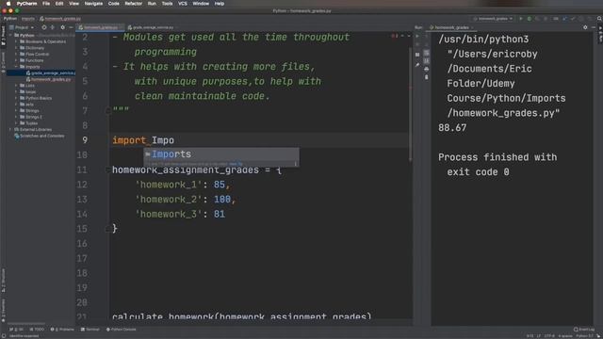Open the PyCharm application menu
The height and width of the screenshot is (339, 603).
(26, 4)
